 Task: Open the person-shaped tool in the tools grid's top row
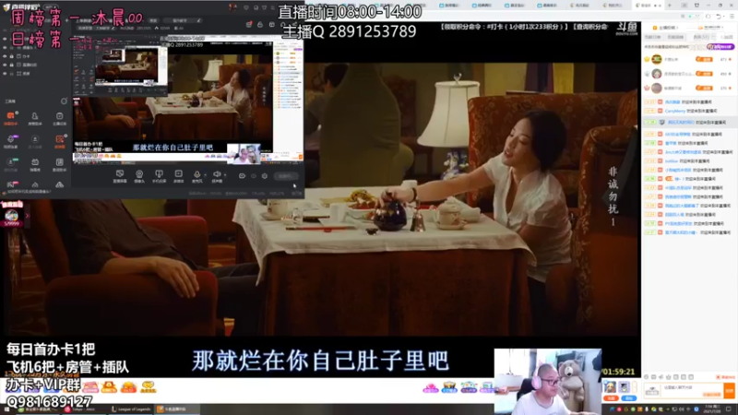tap(35, 118)
